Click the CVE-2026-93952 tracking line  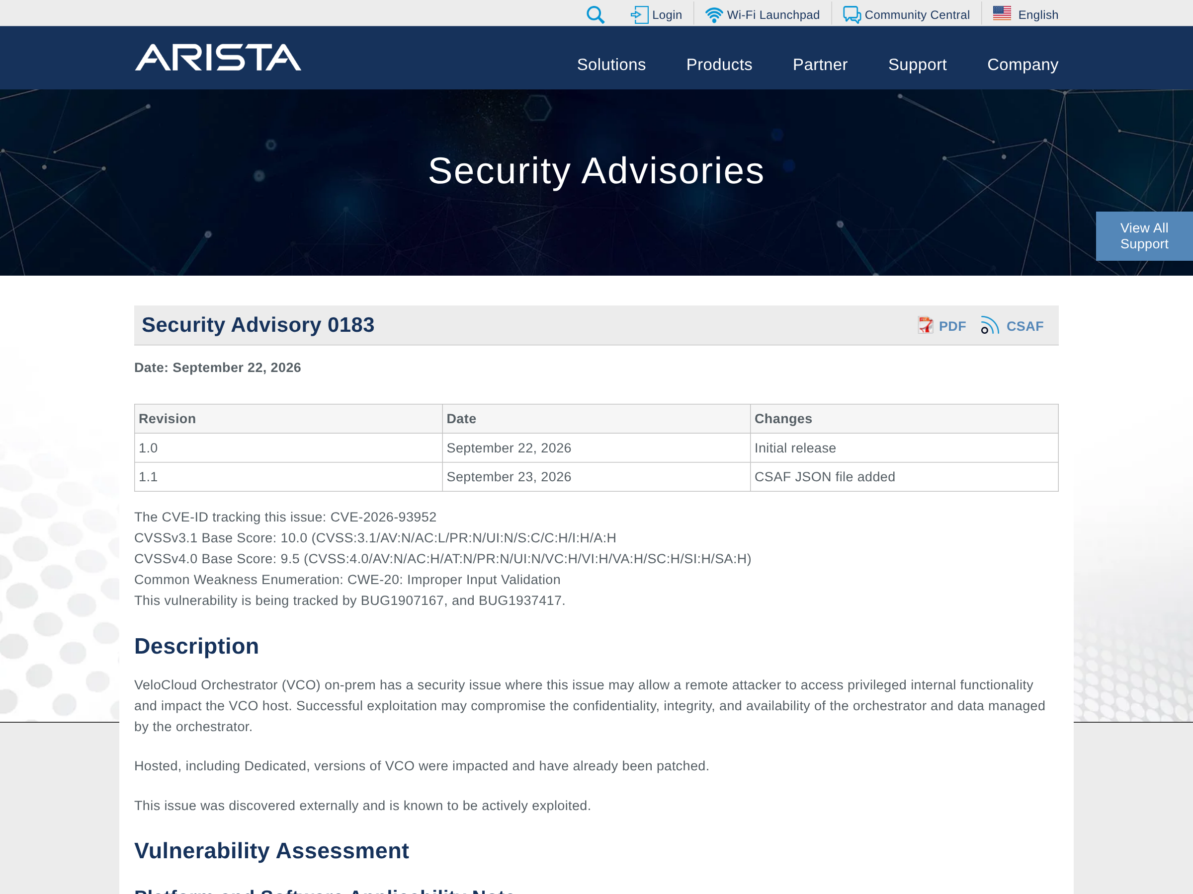pyautogui.click(x=285, y=518)
